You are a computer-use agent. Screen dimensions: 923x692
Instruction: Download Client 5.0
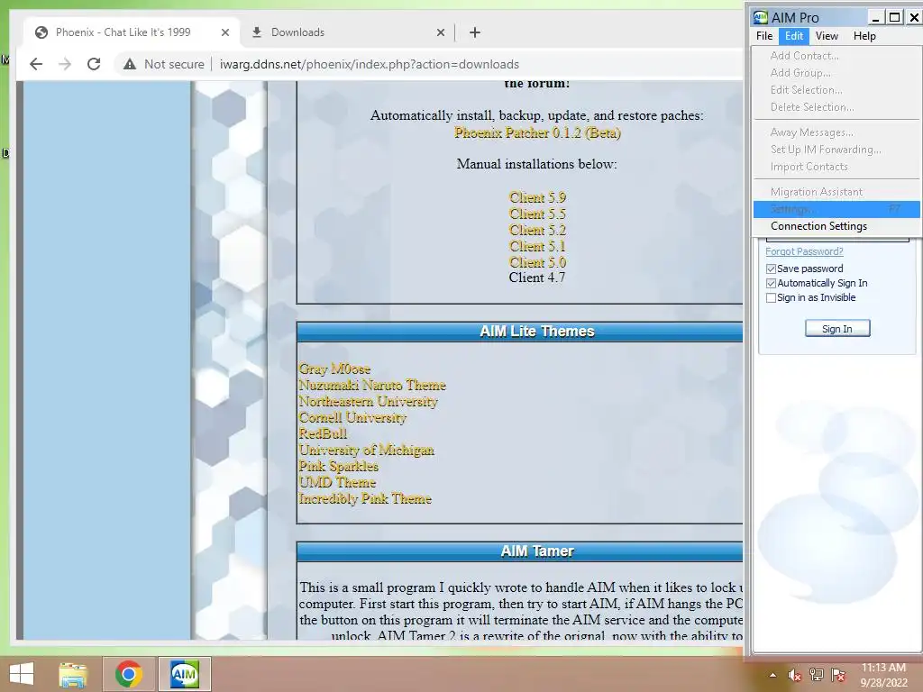pyautogui.click(x=537, y=262)
